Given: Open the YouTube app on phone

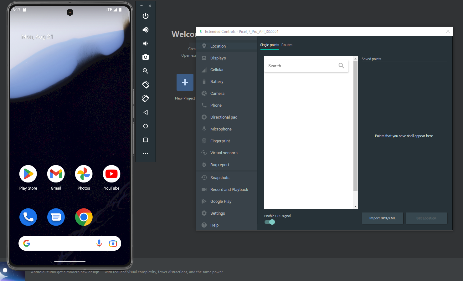Looking at the screenshot, I should (x=111, y=174).
